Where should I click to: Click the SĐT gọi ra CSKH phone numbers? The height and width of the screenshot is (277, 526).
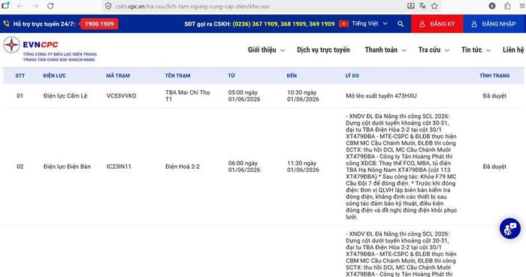283,24
